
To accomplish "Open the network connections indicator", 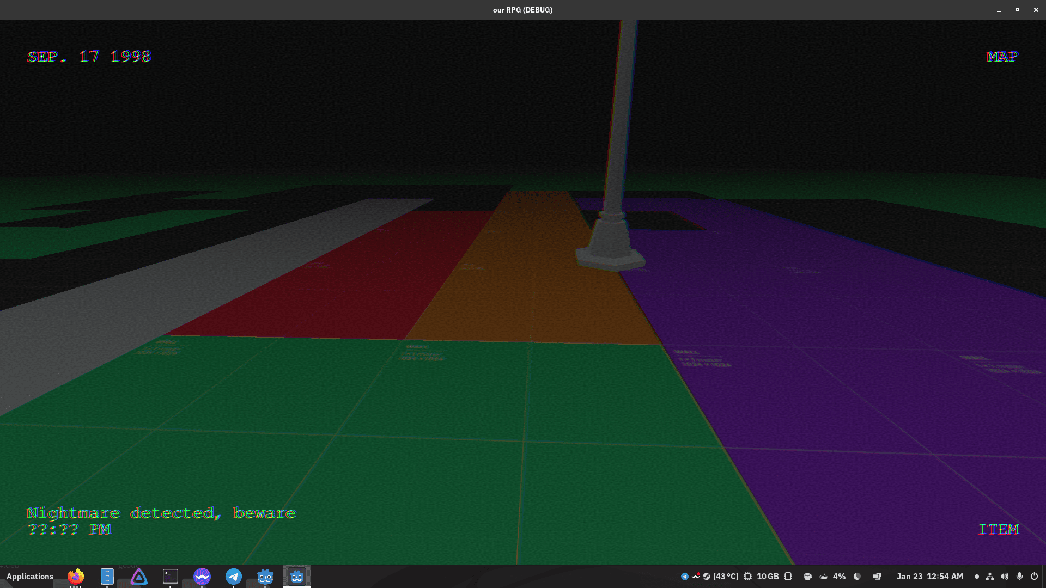I will tap(990, 577).
